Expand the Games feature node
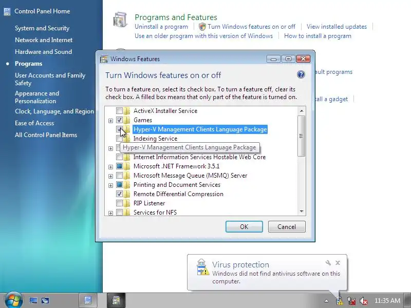Image resolution: width=411 pixels, height=308 pixels. 110,121
